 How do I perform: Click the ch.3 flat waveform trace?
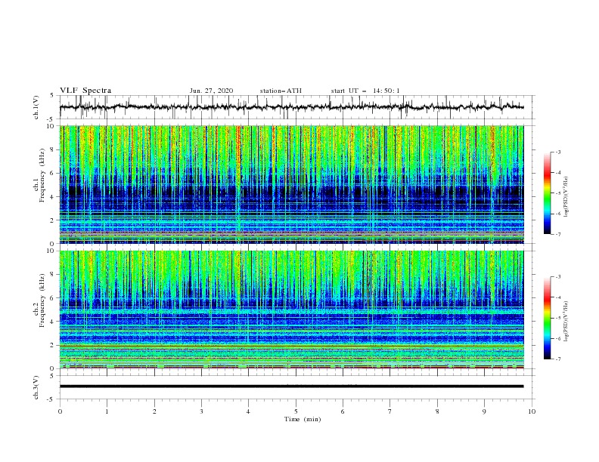pyautogui.click(x=291, y=387)
